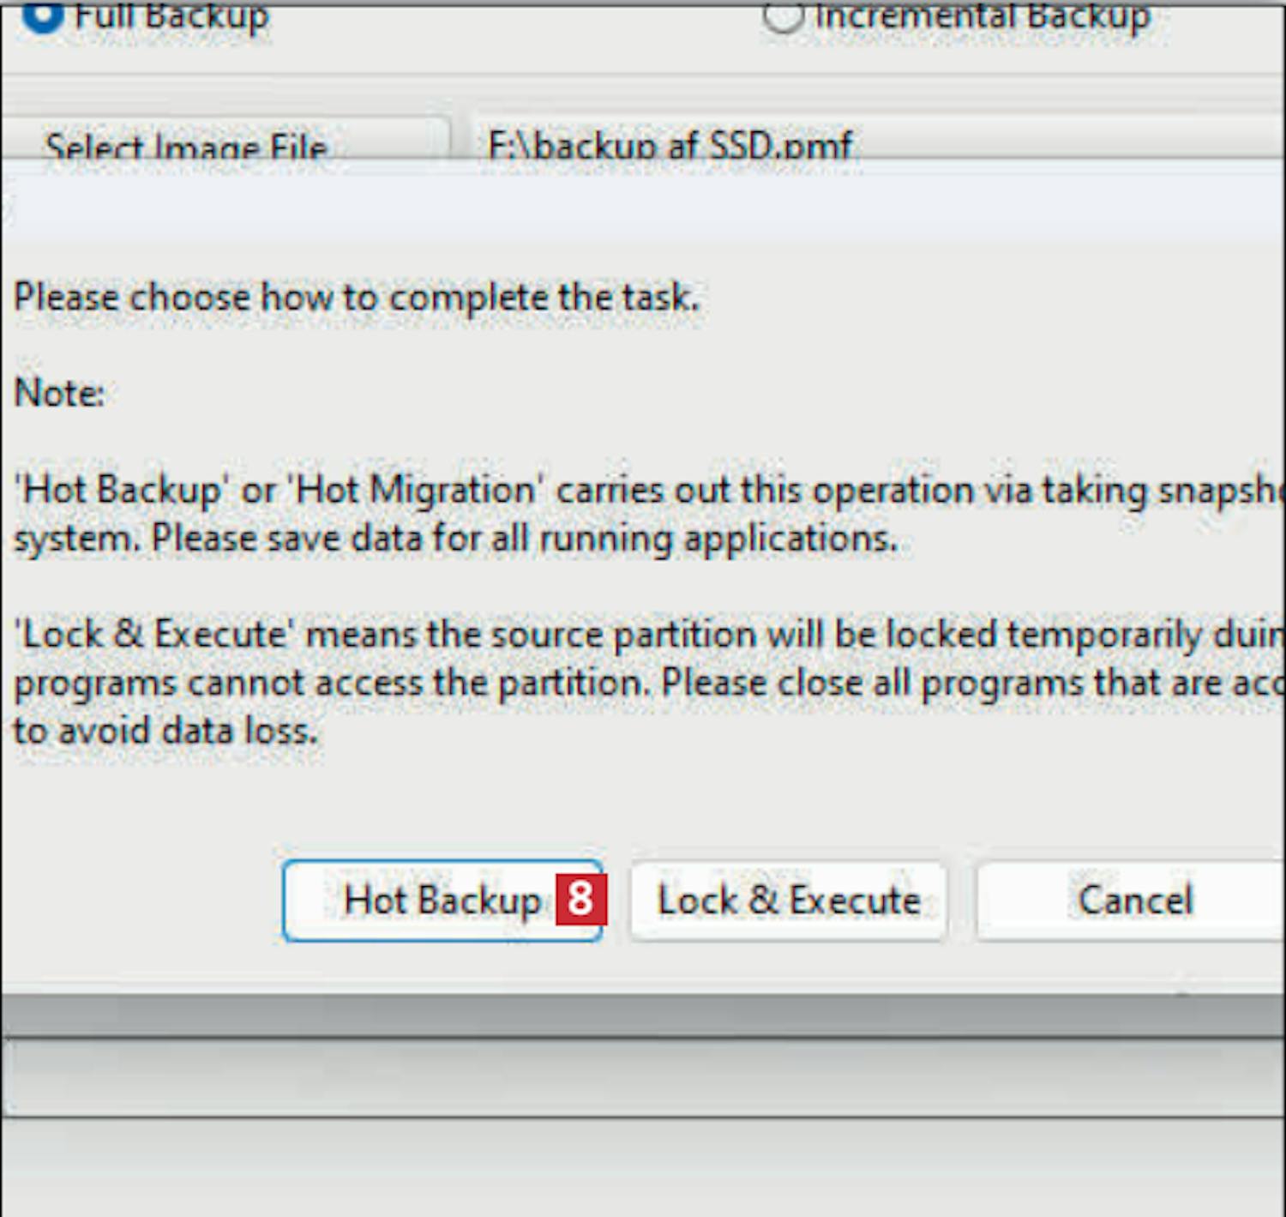
Task: Click the 'Please choose how to complete' message
Action: [357, 298]
